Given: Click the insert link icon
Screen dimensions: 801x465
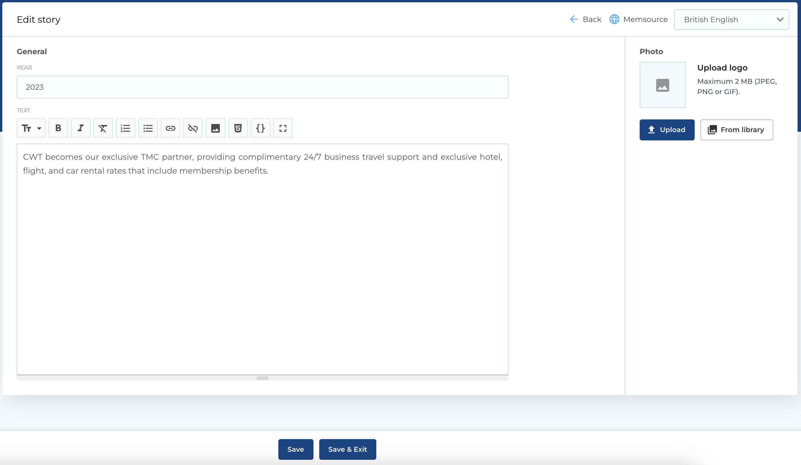Looking at the screenshot, I should pos(170,128).
